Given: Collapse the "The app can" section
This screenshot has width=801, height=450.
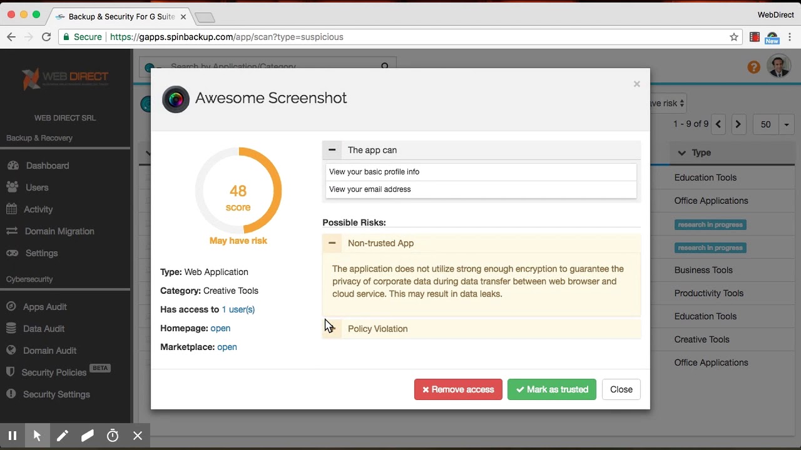Looking at the screenshot, I should click(x=332, y=150).
